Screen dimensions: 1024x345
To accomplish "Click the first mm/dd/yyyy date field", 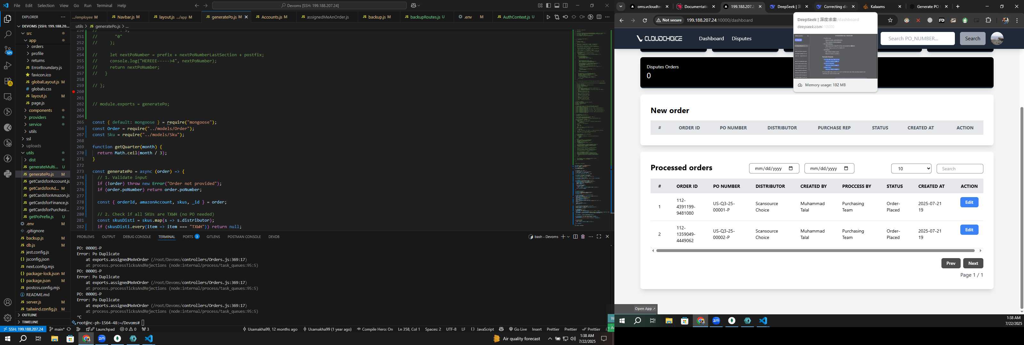I will click(x=773, y=169).
